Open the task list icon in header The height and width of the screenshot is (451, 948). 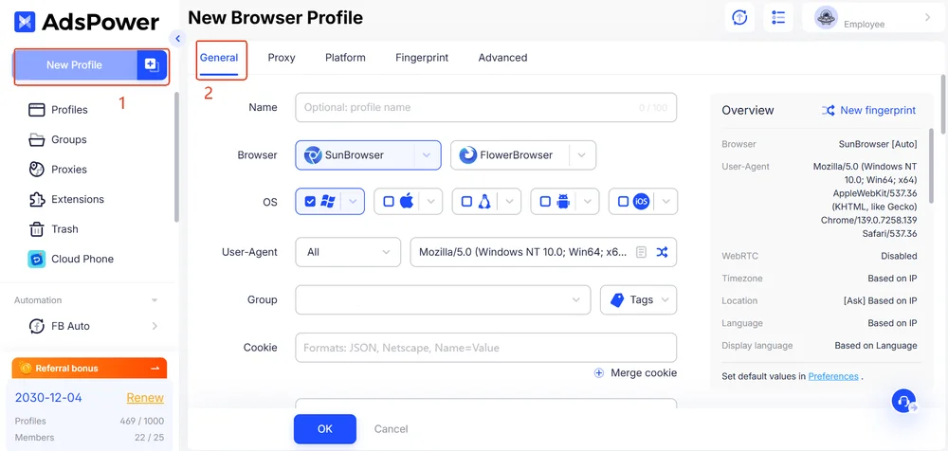(x=778, y=18)
